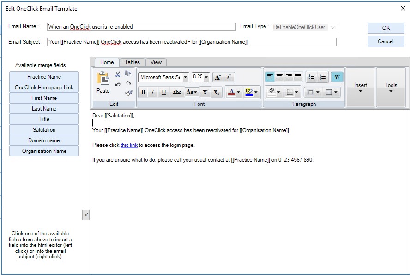Click the Paste clipboard icon
Viewport: 410px width, 275px height.
(x=103, y=78)
